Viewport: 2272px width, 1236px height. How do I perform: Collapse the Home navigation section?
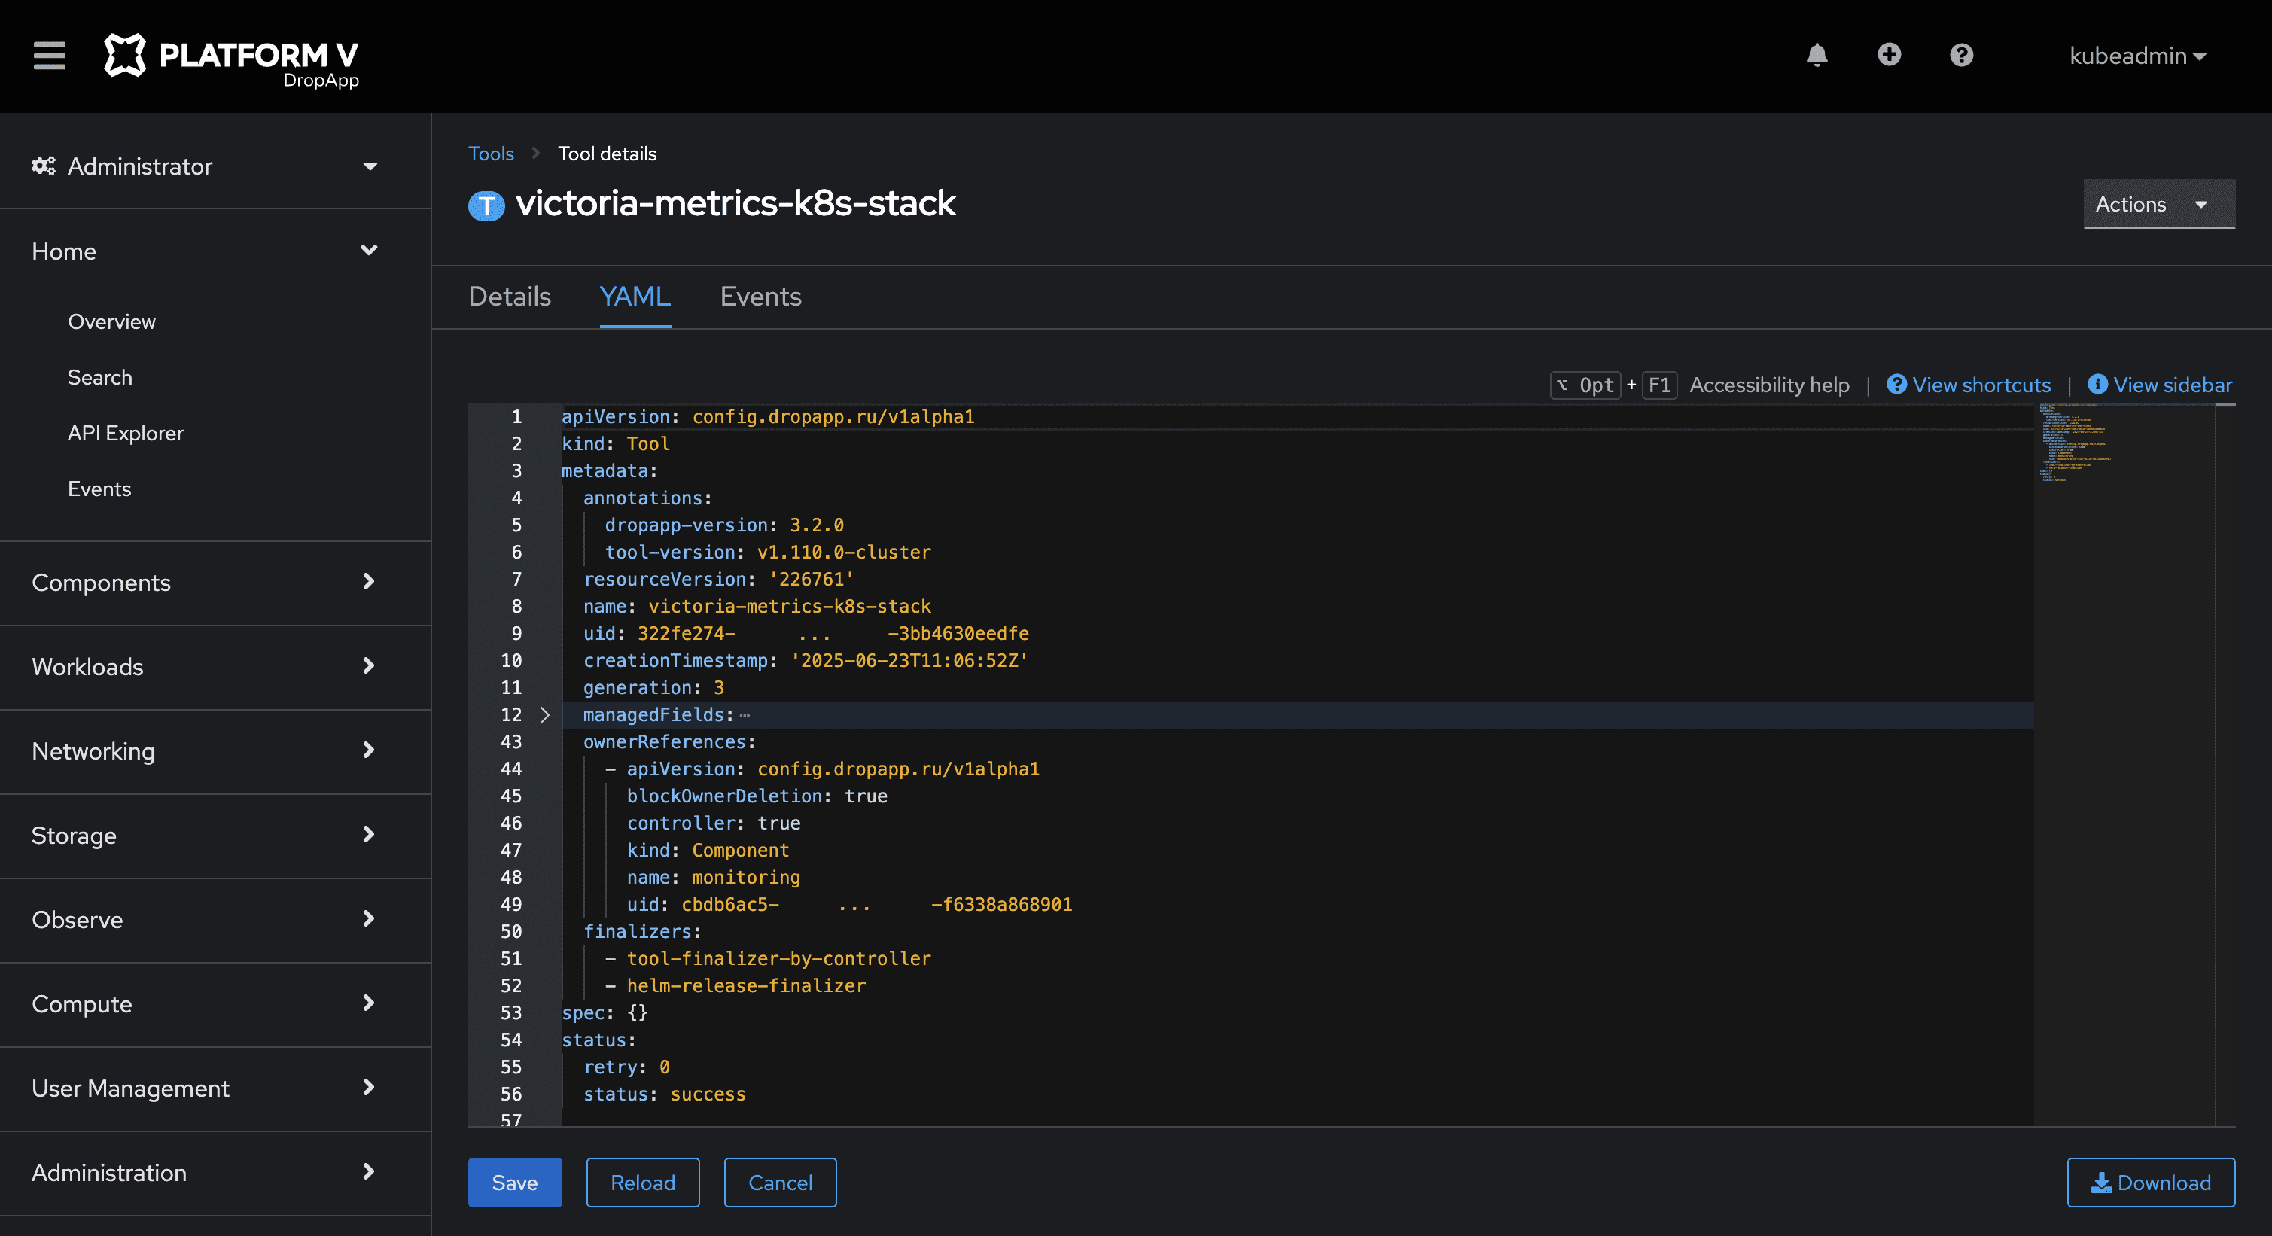point(215,251)
